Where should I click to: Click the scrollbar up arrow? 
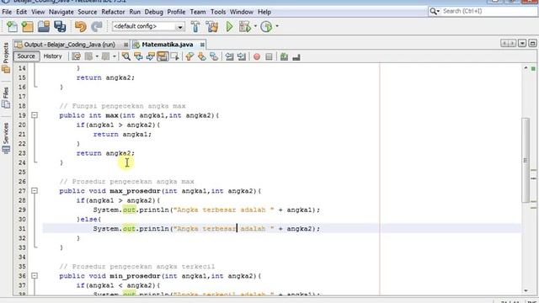click(x=526, y=68)
